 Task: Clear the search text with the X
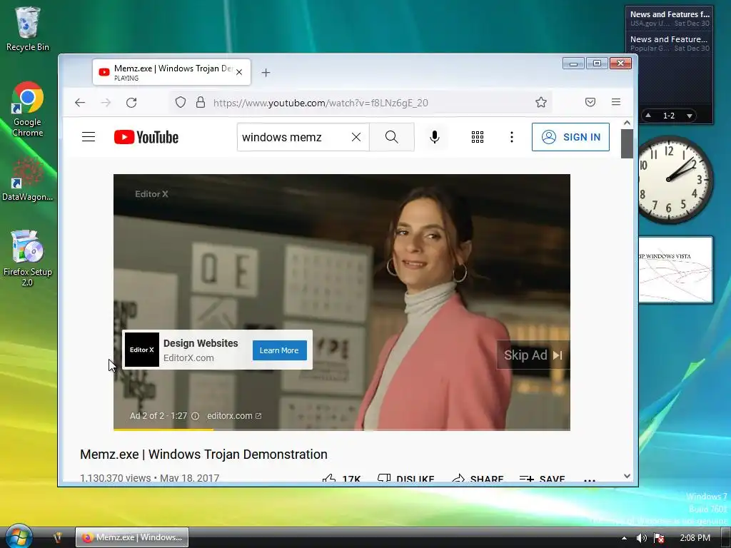point(356,137)
